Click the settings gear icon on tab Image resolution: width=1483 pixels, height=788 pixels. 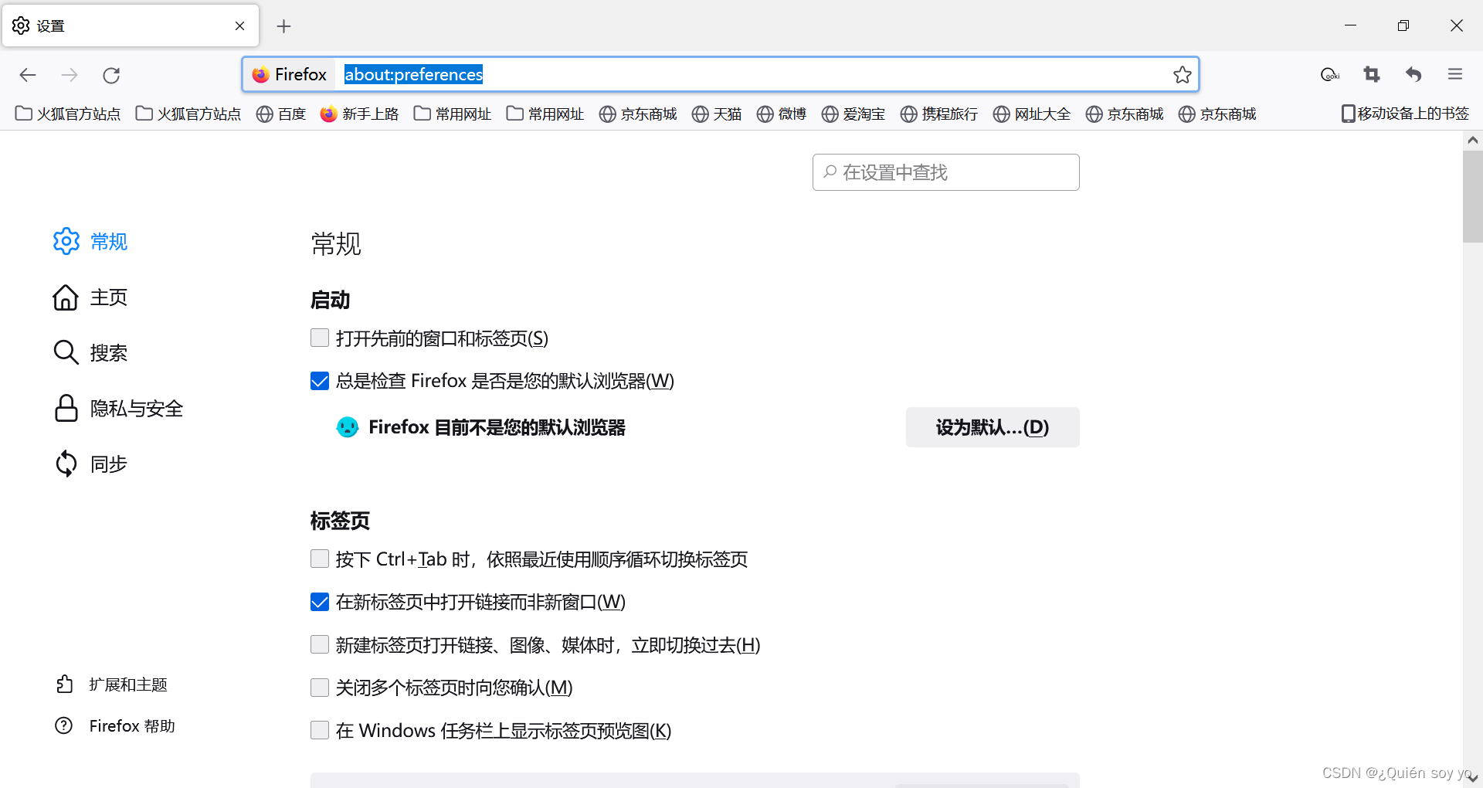coord(21,25)
